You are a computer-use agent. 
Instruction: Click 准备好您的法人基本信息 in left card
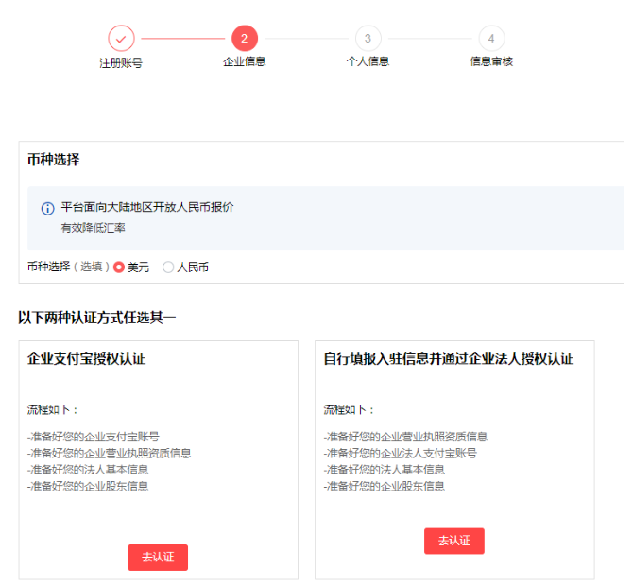coord(88,470)
